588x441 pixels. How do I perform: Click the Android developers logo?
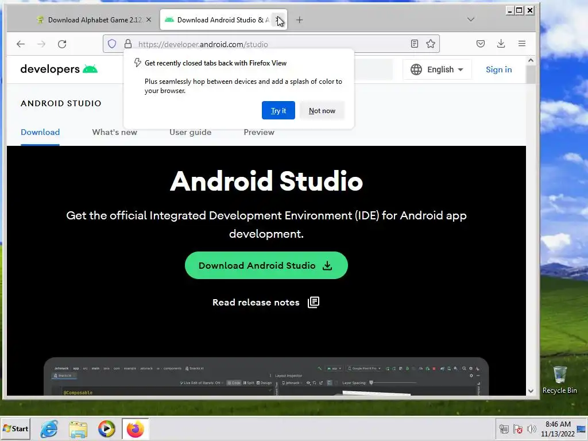click(59, 69)
